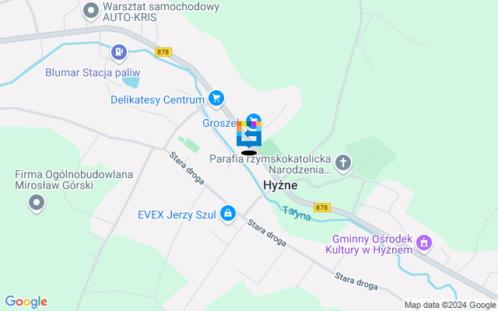Open the Google logo link
This screenshot has height=311, width=498.
[x=26, y=302]
